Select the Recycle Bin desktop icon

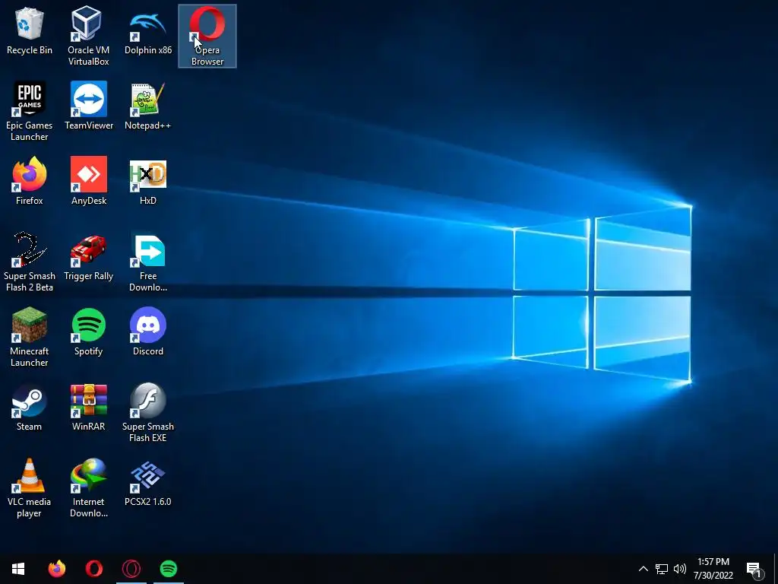tap(30, 32)
